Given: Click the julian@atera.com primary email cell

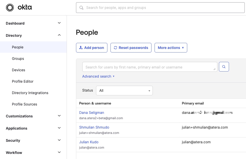Looking at the screenshot, I should click(x=196, y=142).
